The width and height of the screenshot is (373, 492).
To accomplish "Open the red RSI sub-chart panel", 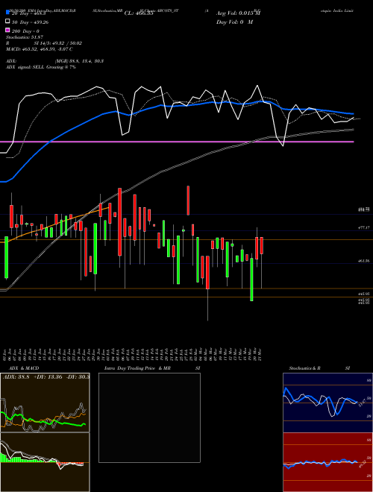I will coord(327,462).
